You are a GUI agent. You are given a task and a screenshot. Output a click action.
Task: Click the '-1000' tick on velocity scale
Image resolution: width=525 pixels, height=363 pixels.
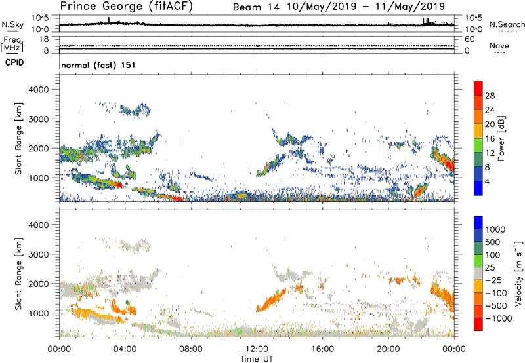(499, 318)
